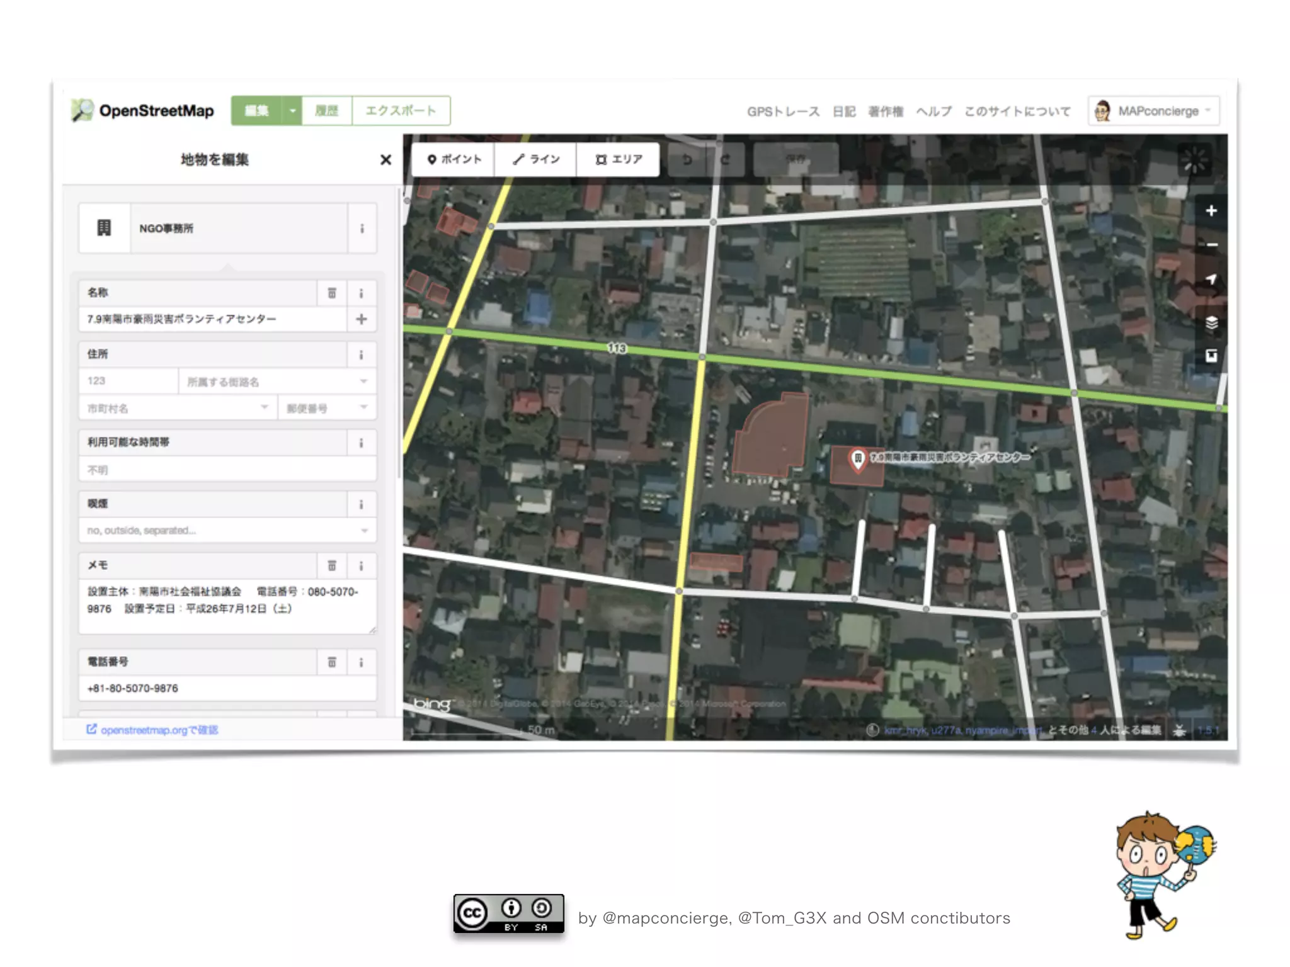The width and height of the screenshot is (1290, 967).
Task: Click the メモ note text area
Action: [227, 606]
